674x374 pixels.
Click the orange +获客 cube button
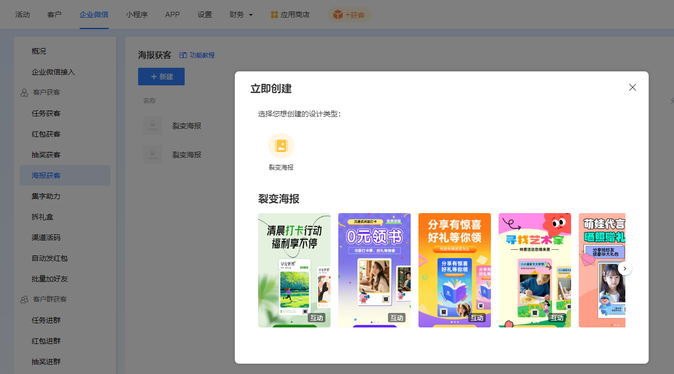[349, 14]
